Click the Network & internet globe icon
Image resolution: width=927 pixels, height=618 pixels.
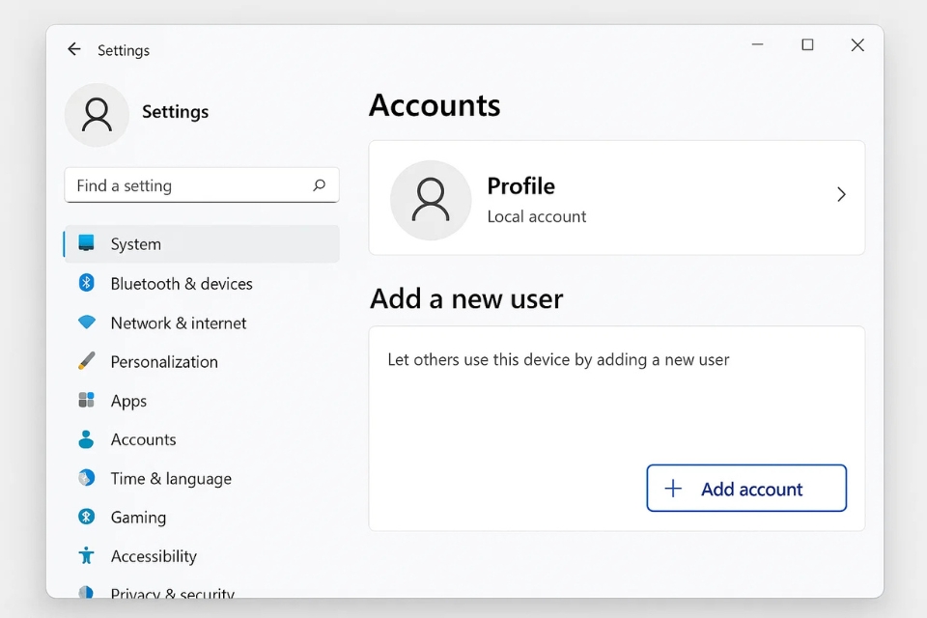[87, 323]
